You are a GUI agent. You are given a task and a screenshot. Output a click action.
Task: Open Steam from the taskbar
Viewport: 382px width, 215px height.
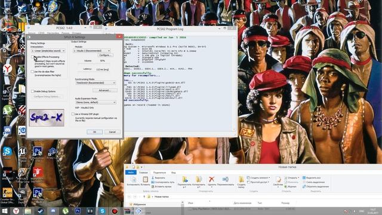tap(41, 211)
